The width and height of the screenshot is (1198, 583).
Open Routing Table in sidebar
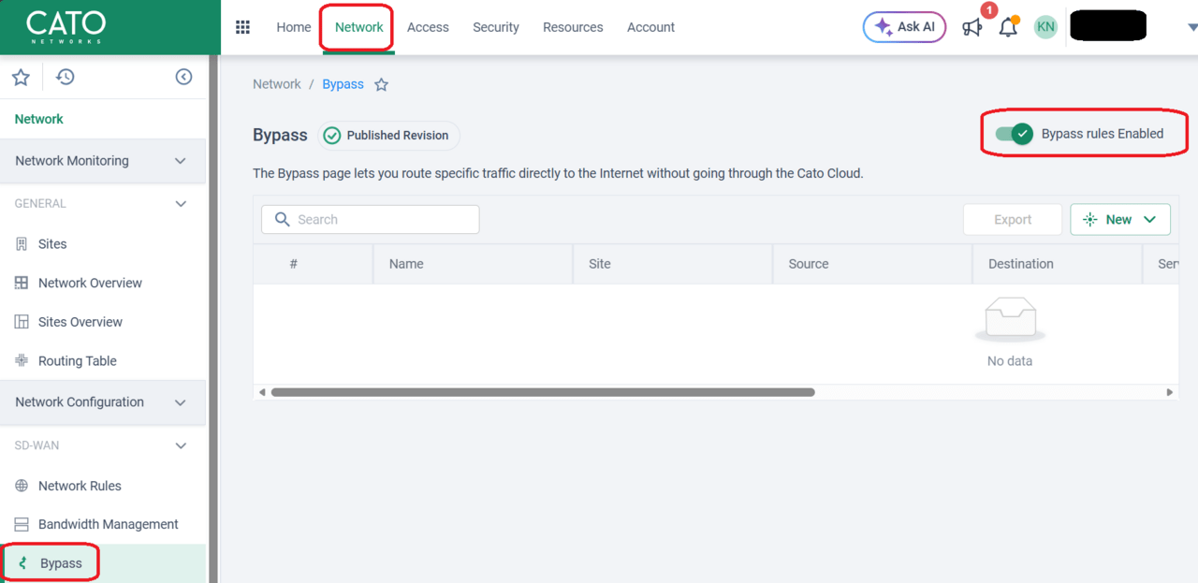click(x=77, y=361)
